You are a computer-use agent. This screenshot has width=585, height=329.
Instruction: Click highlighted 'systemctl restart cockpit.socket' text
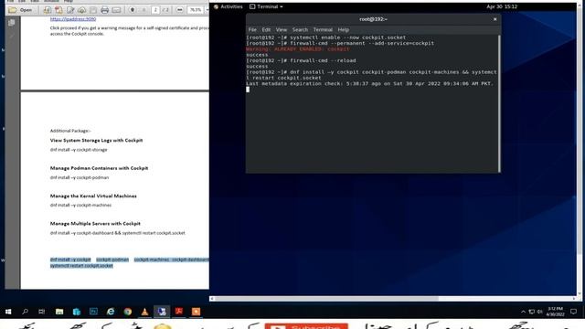pyautogui.click(x=81, y=266)
